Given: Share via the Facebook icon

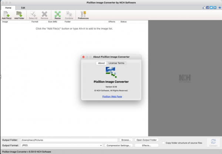Looking at the screenshot, I should point(207,7).
